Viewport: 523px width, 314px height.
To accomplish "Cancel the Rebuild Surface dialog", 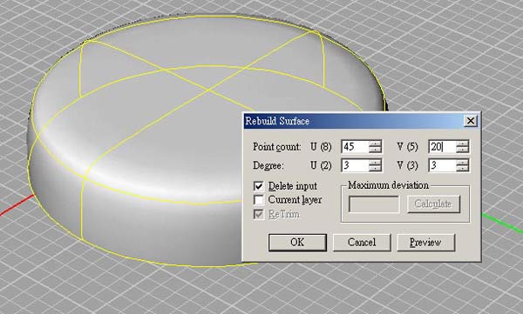I will (362, 242).
